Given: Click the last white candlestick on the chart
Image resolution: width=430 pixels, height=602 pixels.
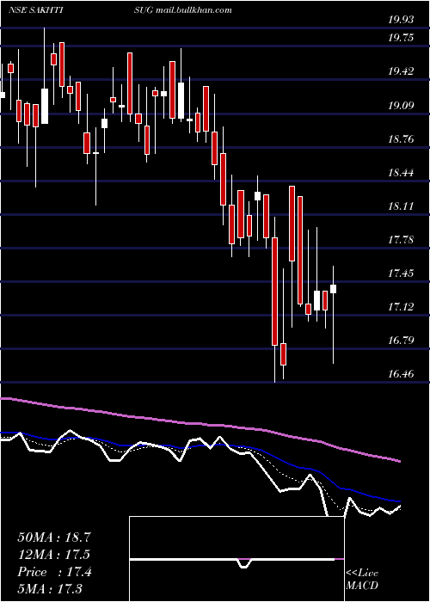Looking at the screenshot, I should [334, 289].
